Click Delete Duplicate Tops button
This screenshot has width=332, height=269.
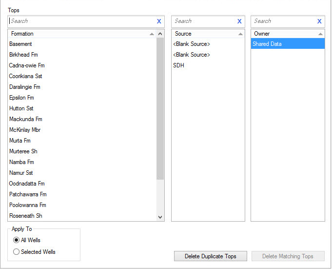210,256
